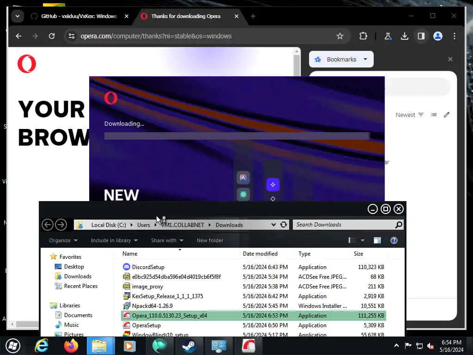Viewport: 473px width, 355px height.
Task: Toggle the preview pane icon
Action: (x=377, y=240)
